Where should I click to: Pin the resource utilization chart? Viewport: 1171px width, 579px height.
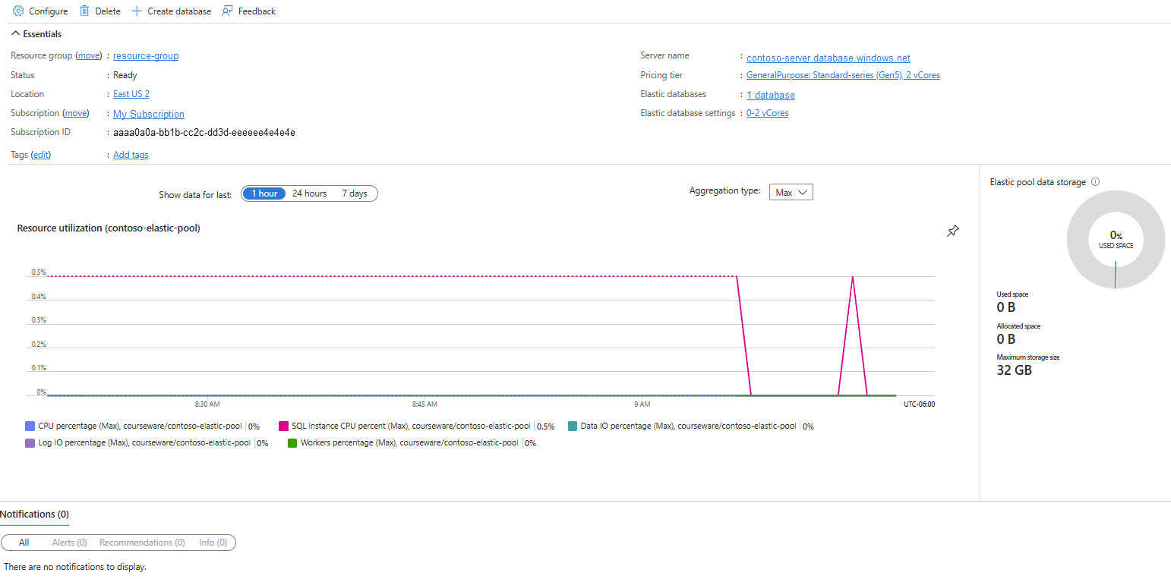click(953, 231)
